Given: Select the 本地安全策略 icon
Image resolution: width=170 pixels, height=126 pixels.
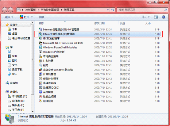Looking at the screenshot, I should (41, 56).
